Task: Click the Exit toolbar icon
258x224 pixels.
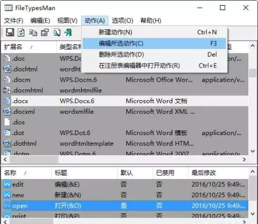Action: click(68, 33)
